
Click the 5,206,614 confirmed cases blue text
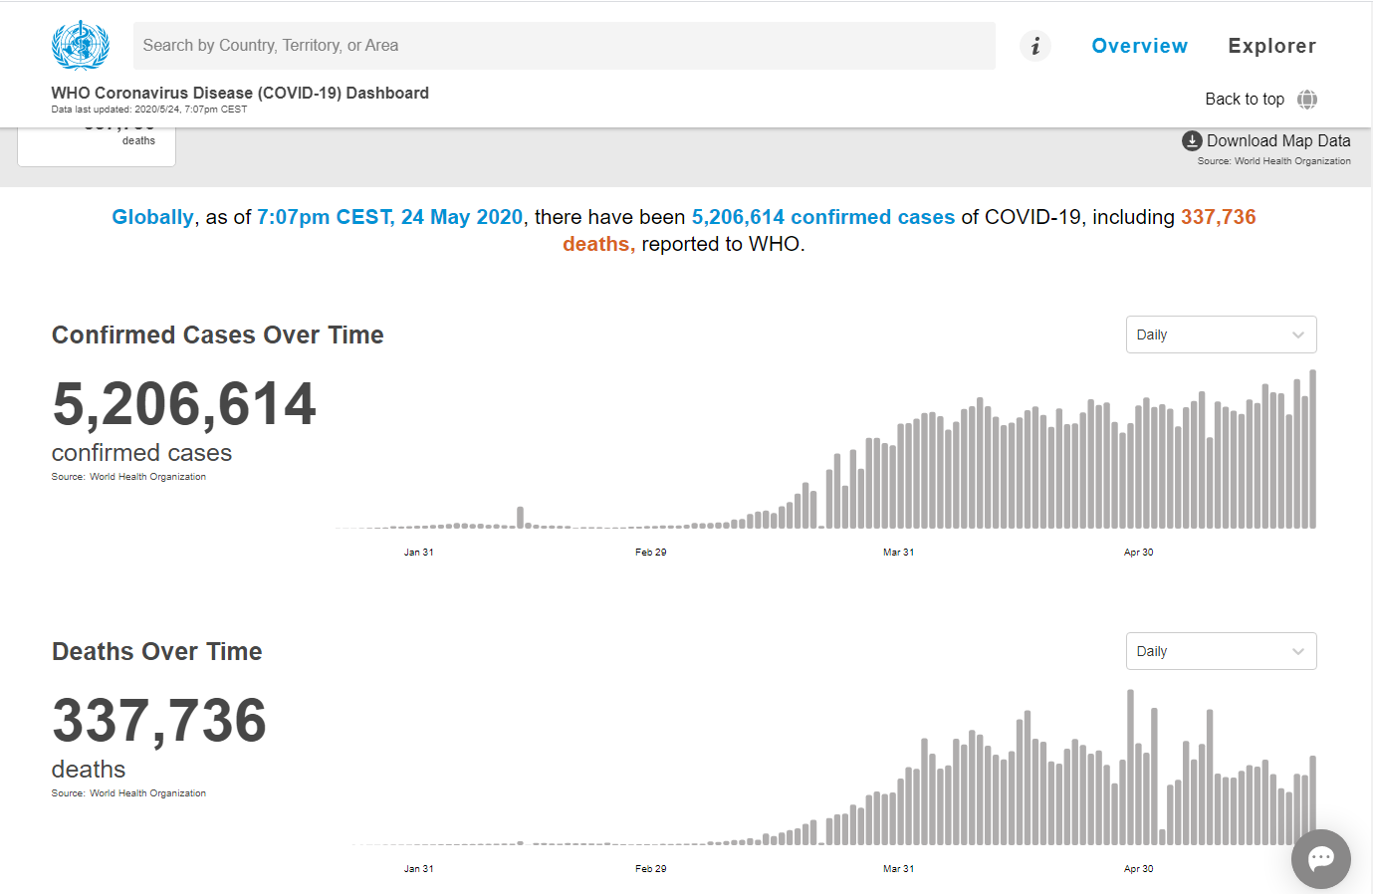(823, 217)
